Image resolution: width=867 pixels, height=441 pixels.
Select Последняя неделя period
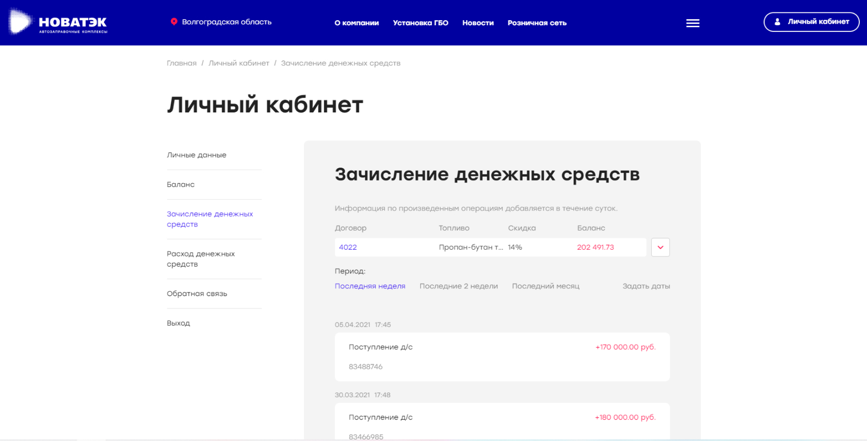click(x=370, y=286)
